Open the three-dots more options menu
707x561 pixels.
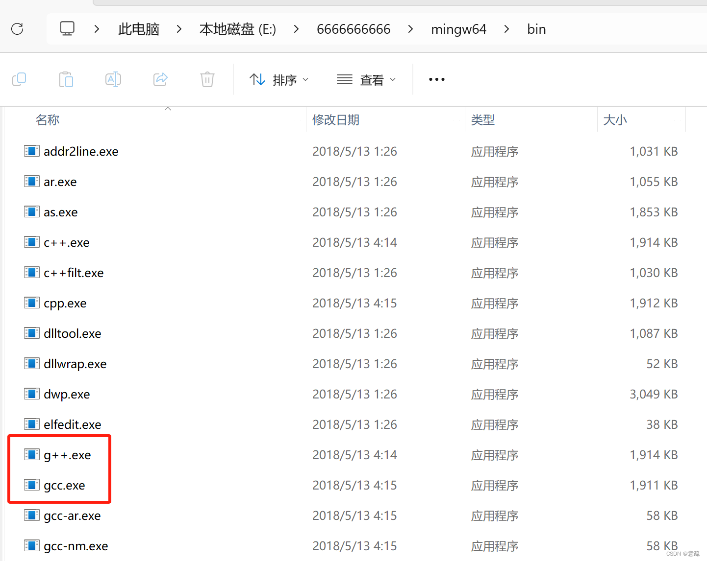(436, 79)
